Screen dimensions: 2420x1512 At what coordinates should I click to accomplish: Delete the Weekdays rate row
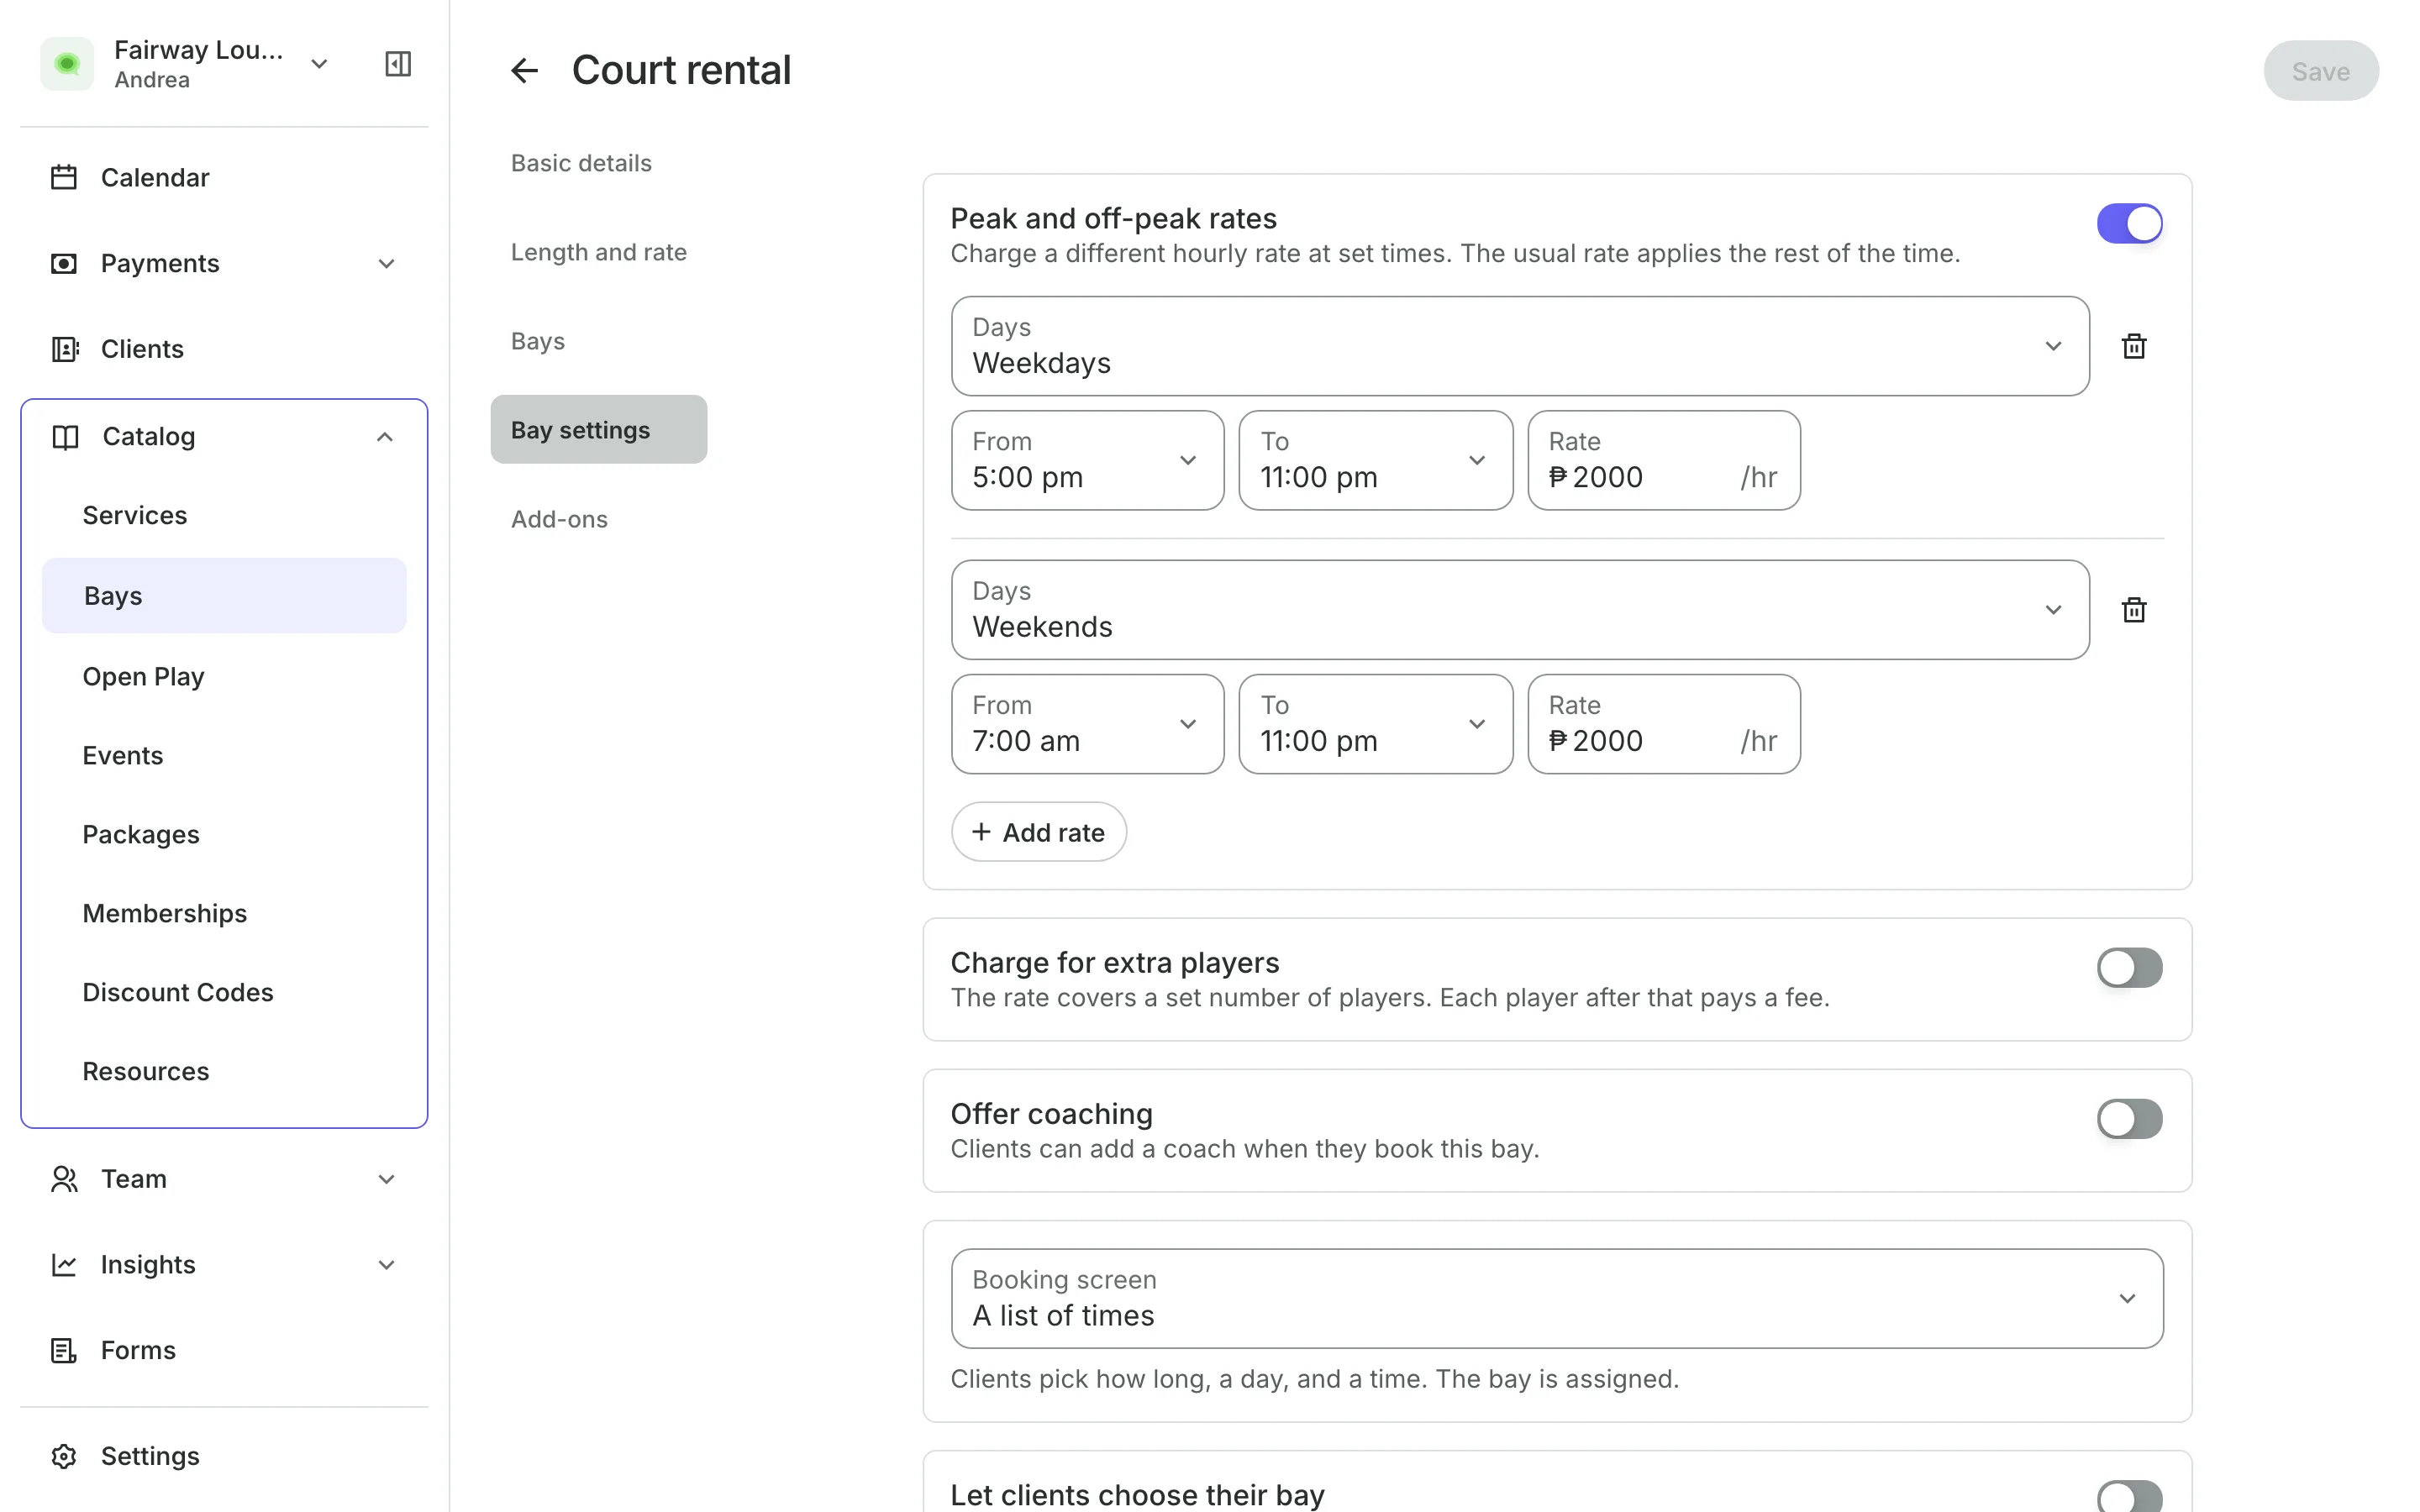(2134, 346)
